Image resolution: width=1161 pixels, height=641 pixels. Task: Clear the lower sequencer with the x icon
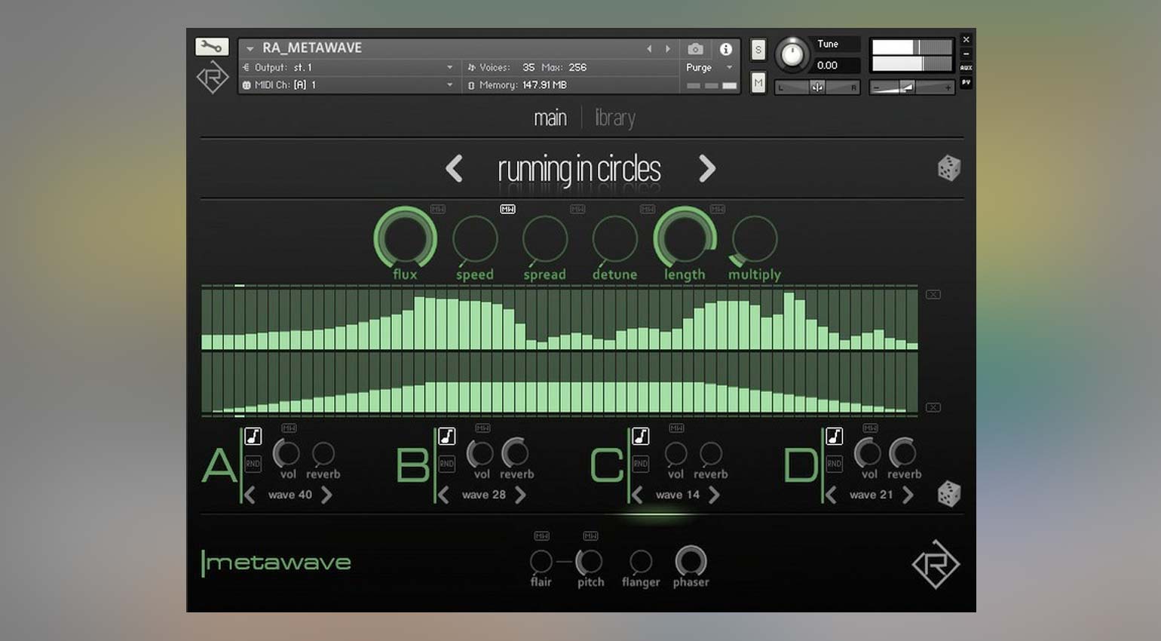tap(933, 407)
